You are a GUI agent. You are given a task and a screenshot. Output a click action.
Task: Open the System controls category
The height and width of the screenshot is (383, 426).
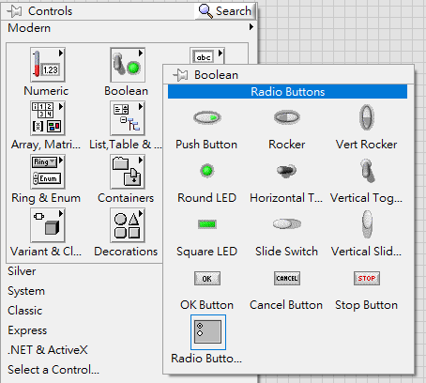26,291
